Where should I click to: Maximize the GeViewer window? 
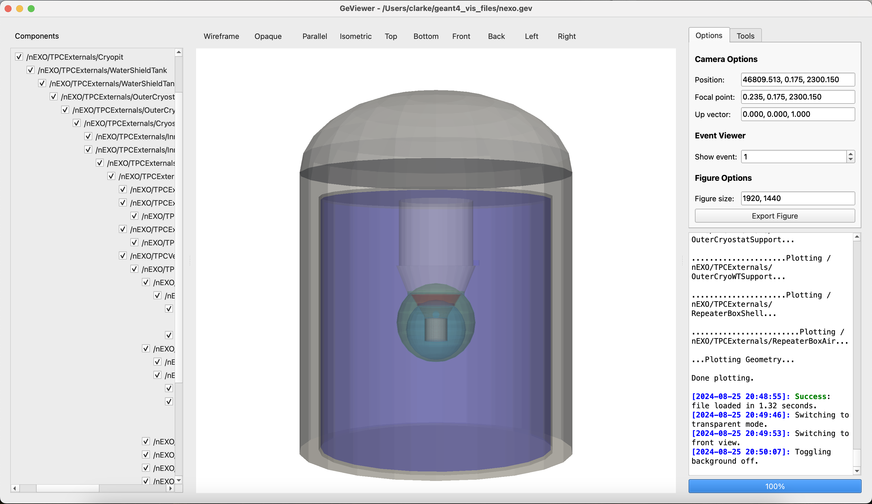point(31,9)
